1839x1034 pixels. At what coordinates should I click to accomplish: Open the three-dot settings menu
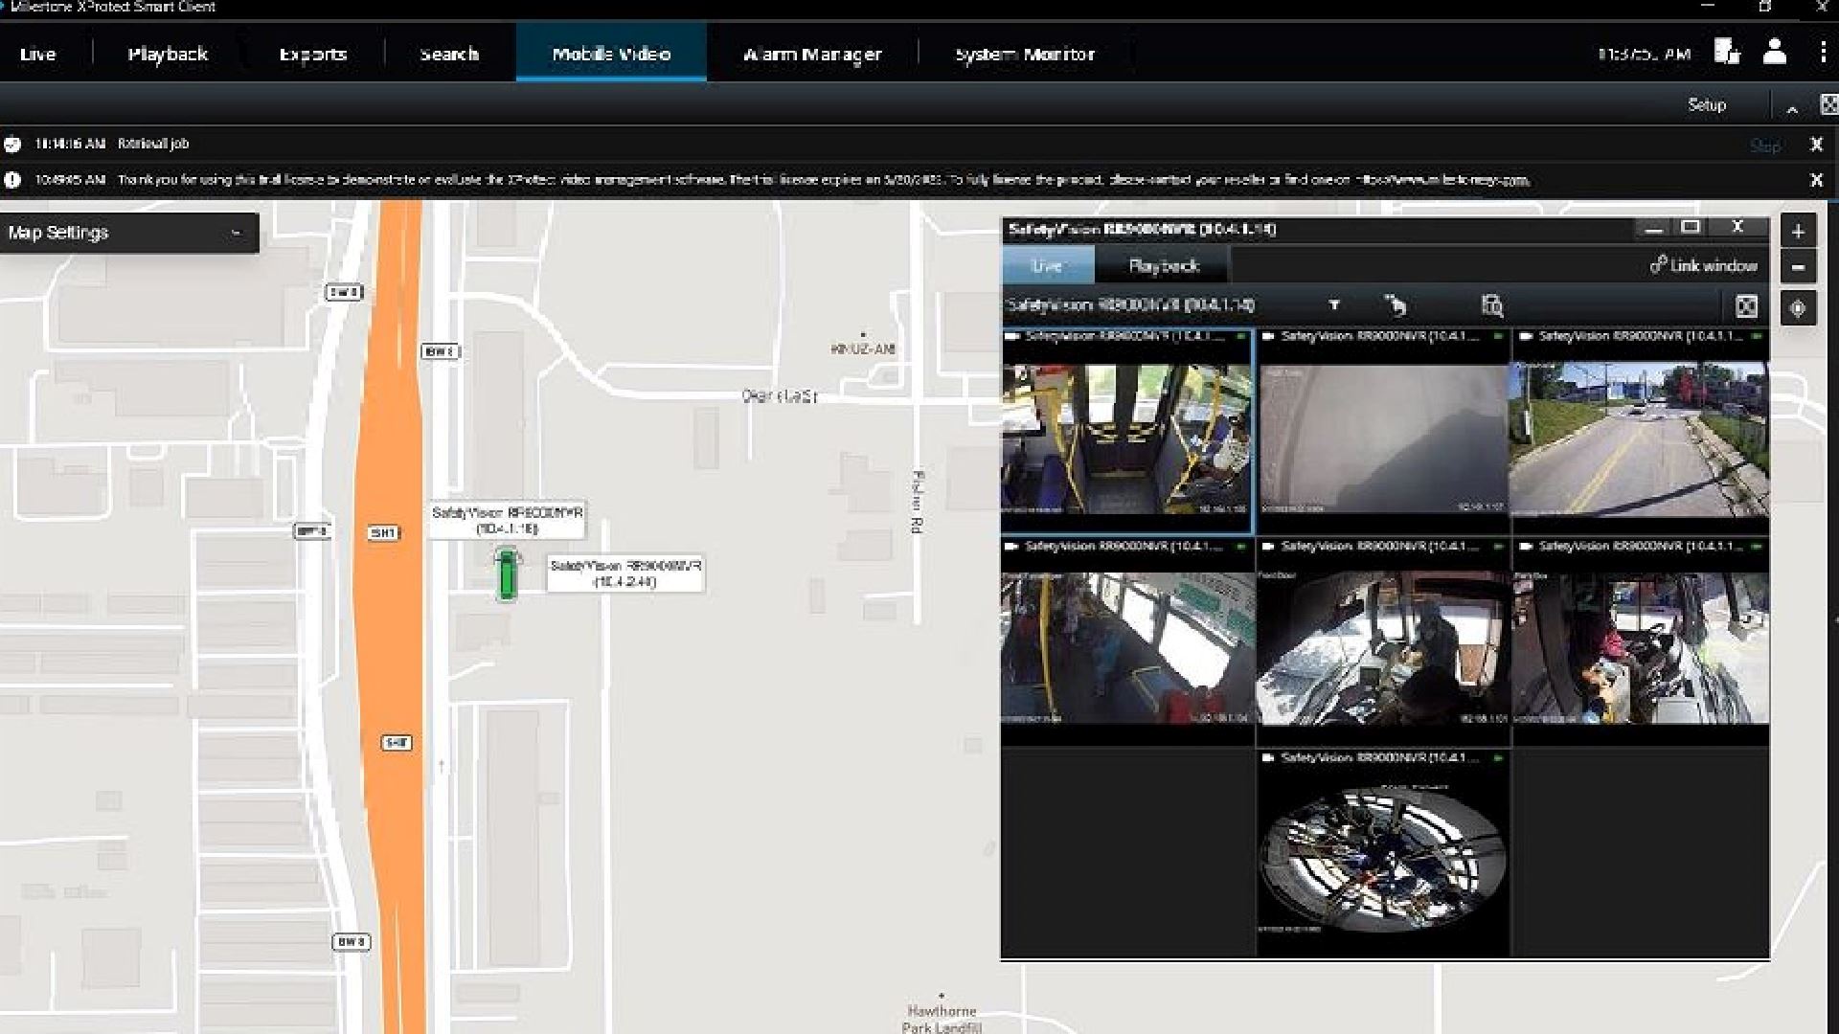pyautogui.click(x=1823, y=52)
